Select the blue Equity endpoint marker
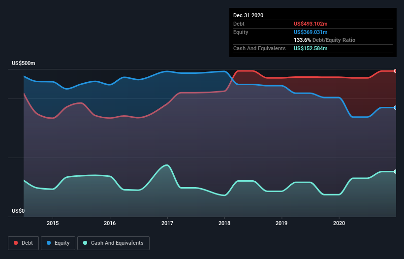 (x=396, y=108)
